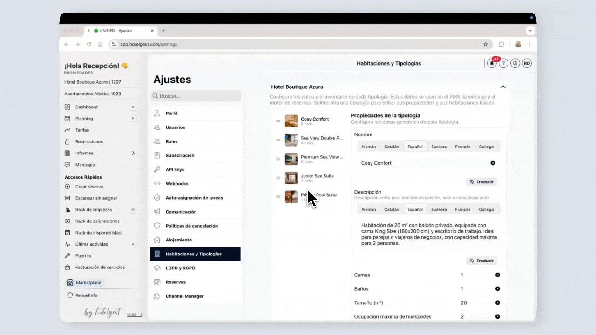Open the notifications bell icon
The width and height of the screenshot is (596, 335).
click(492, 64)
